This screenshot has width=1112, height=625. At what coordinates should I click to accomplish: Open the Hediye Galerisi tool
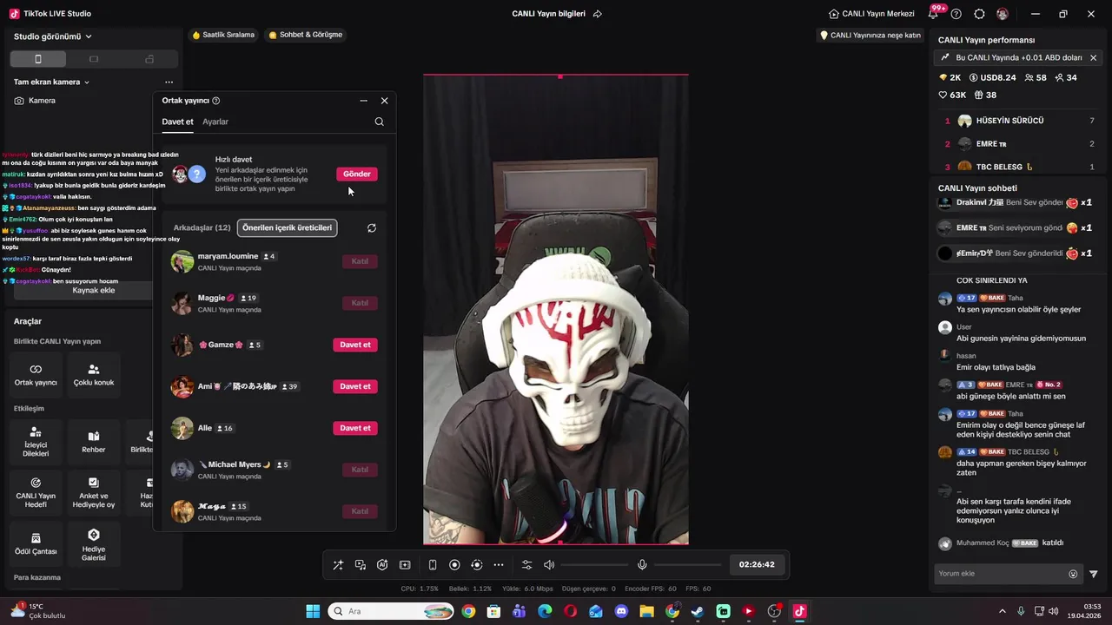point(94,543)
